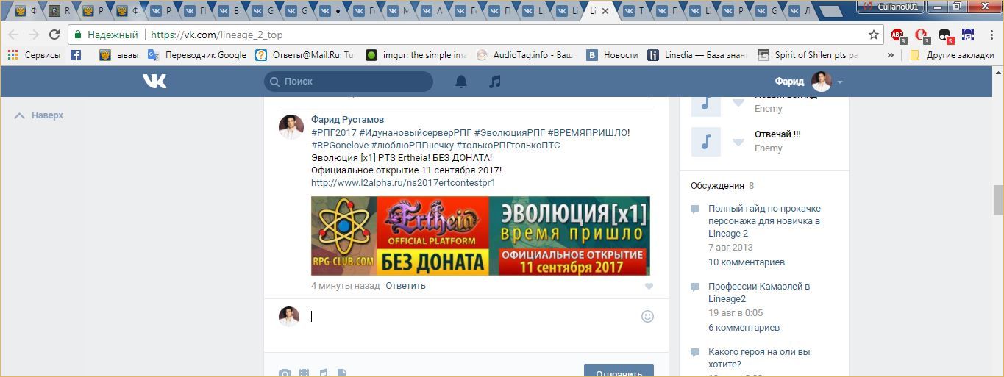
Task: Open the new tab button
Action: [x=830, y=11]
